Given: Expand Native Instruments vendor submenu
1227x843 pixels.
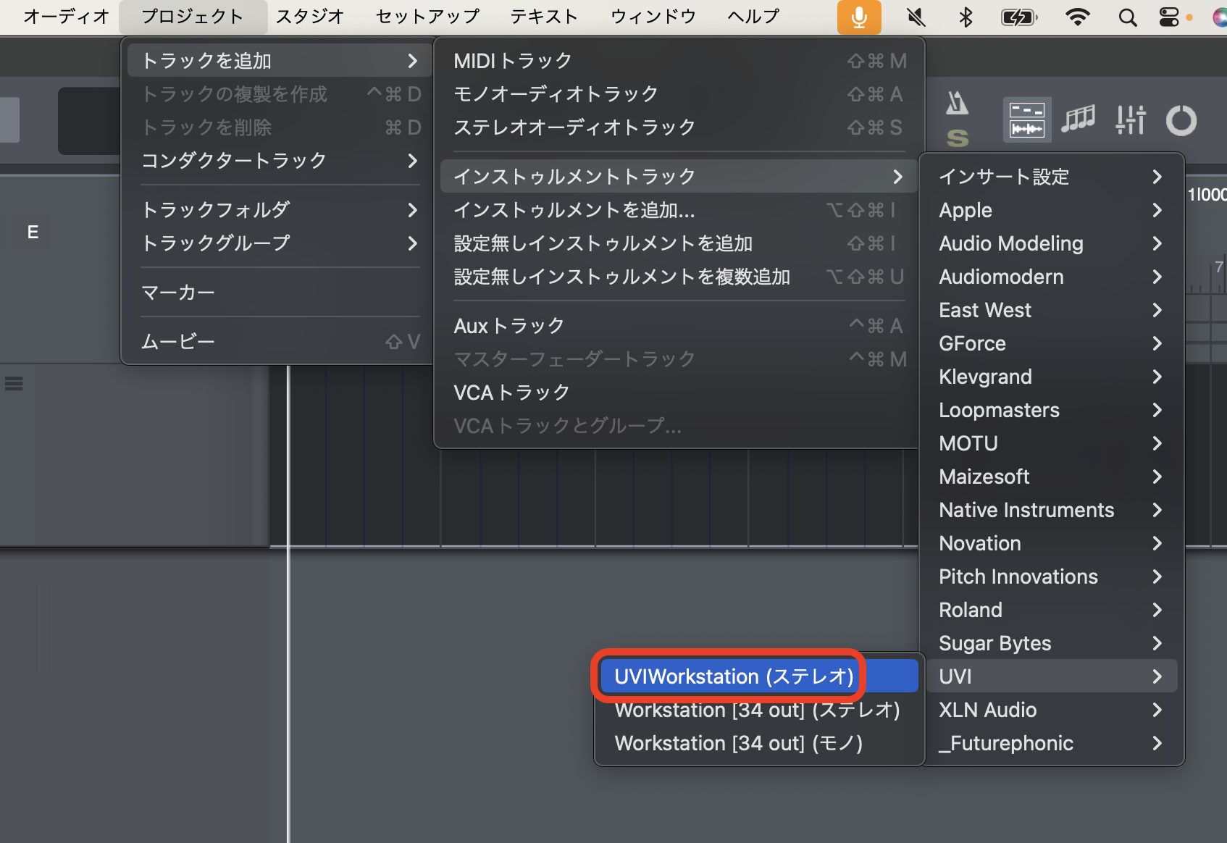Looking at the screenshot, I should pos(1051,510).
